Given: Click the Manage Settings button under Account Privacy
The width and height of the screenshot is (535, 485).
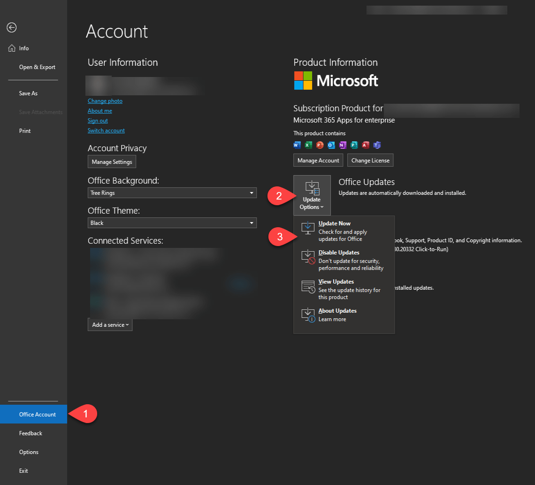Looking at the screenshot, I should 112,162.
